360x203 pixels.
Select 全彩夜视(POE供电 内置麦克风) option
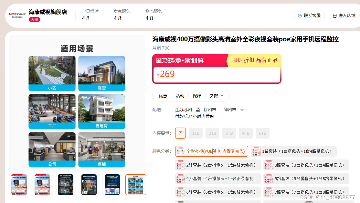212,151
